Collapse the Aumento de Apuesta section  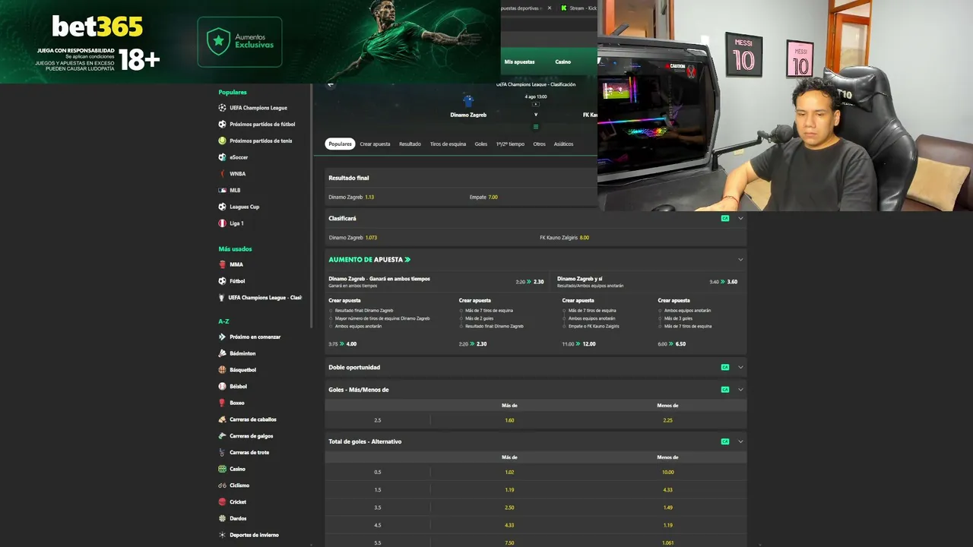pyautogui.click(x=740, y=259)
